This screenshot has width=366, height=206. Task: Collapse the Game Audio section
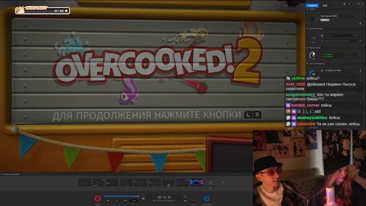308,47
